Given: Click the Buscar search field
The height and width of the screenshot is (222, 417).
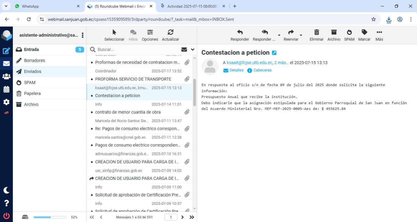Looking at the screenshot, I should tap(137, 49).
